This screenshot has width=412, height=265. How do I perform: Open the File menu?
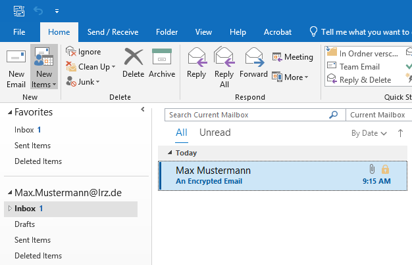(20, 31)
